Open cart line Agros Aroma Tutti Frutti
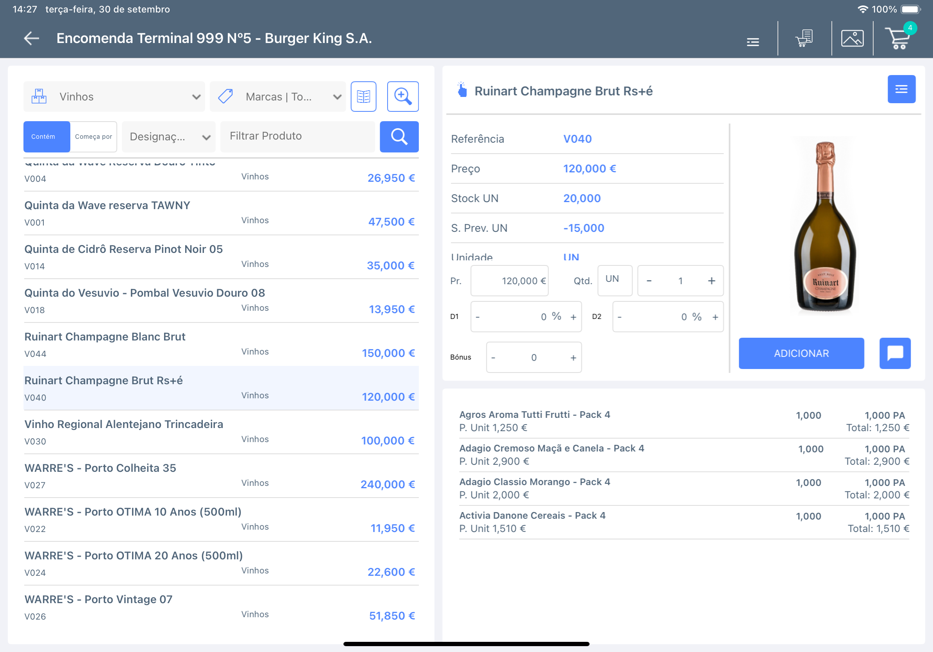This screenshot has width=933, height=652. coord(684,421)
